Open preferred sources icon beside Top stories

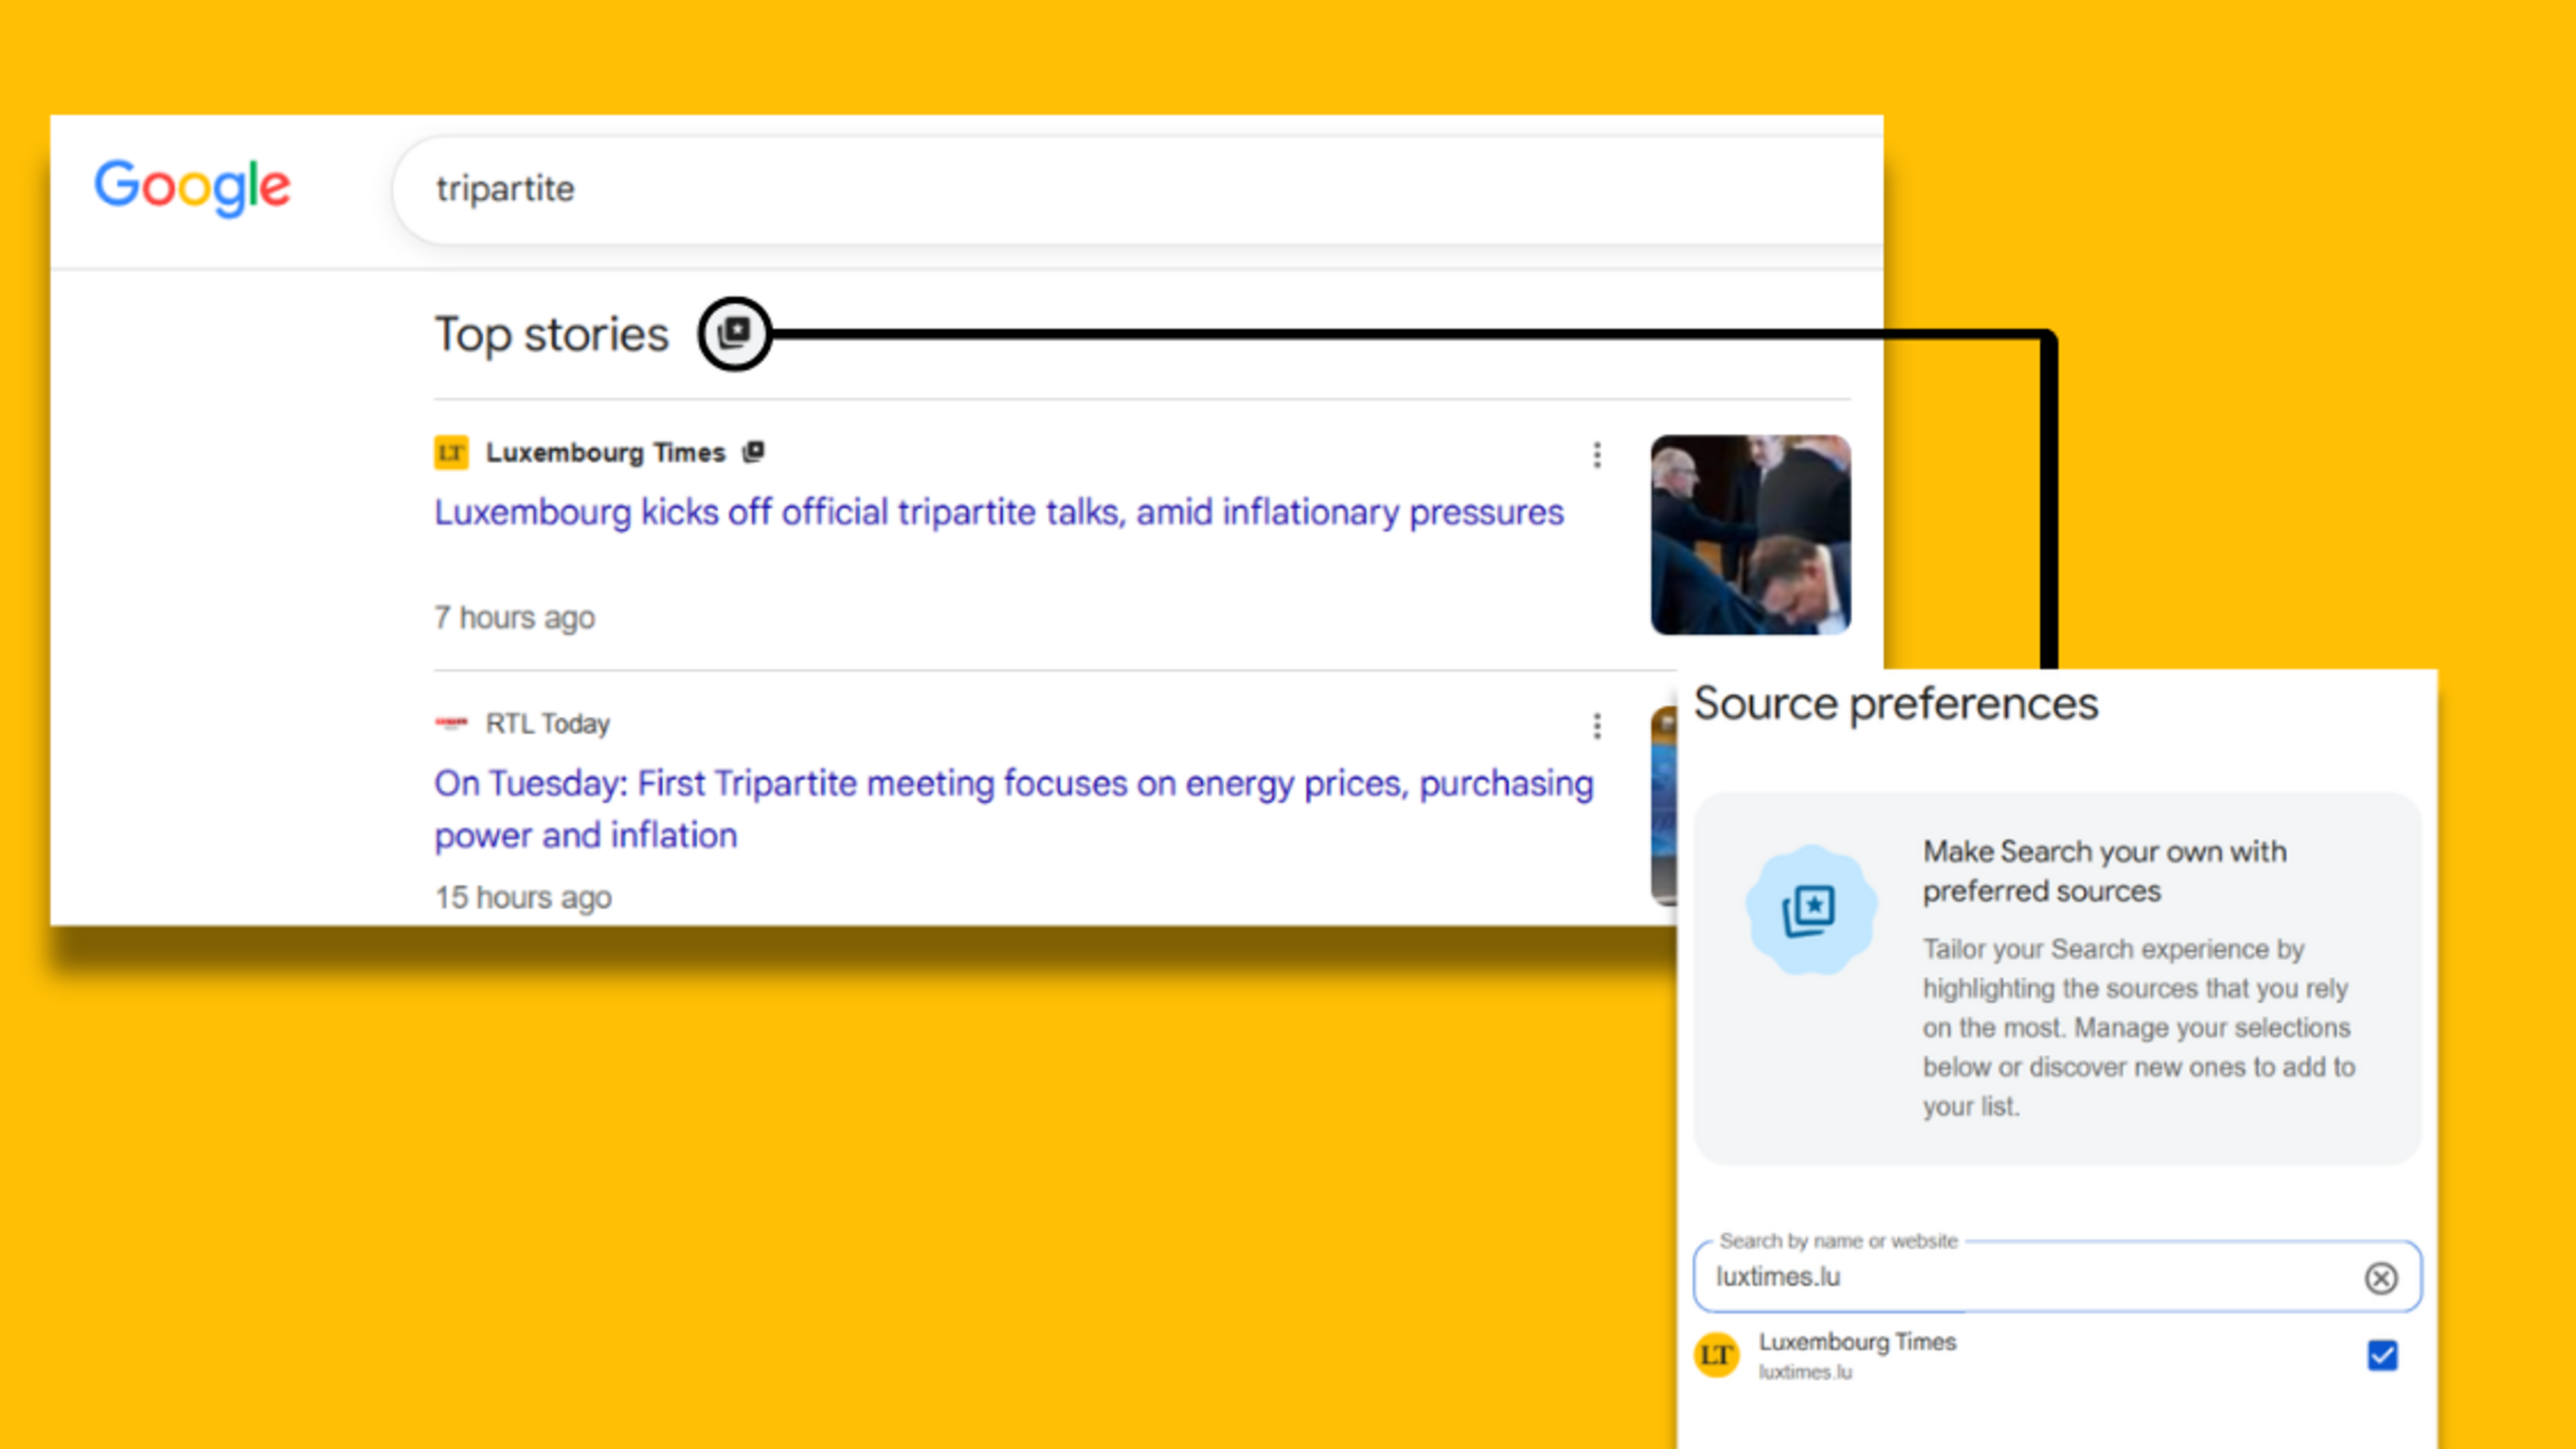click(x=735, y=333)
